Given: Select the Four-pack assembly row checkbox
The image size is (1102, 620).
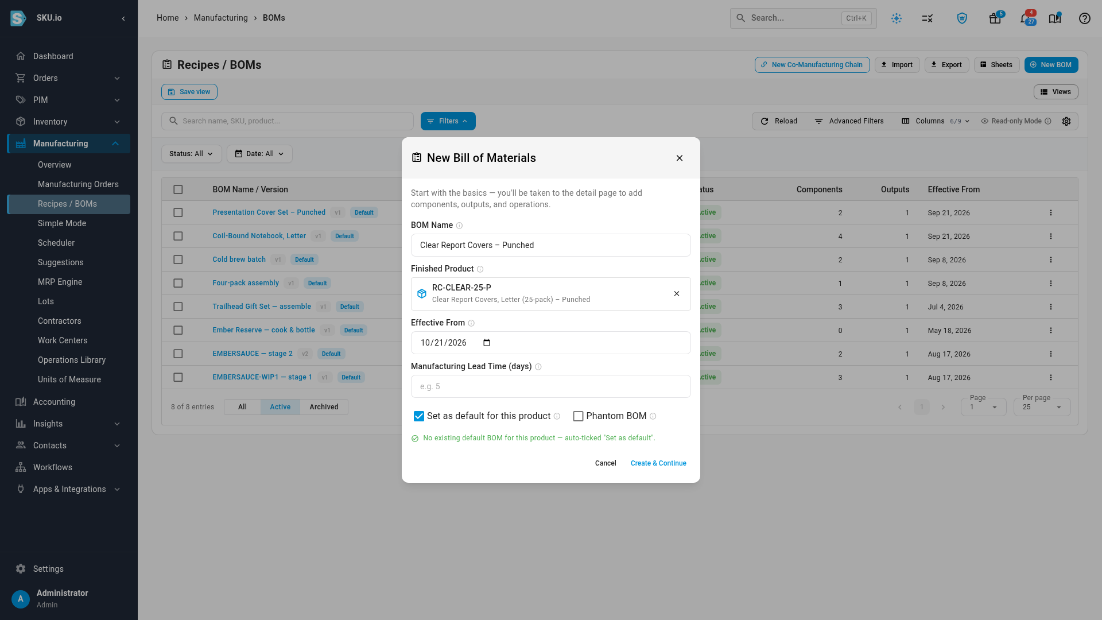Looking at the screenshot, I should pyautogui.click(x=178, y=283).
